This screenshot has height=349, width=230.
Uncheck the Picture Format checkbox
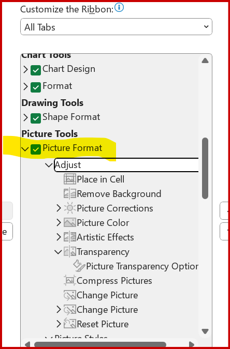click(x=36, y=149)
